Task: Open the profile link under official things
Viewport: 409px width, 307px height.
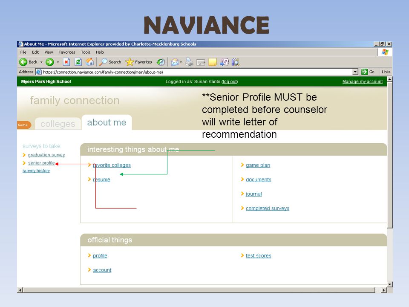Action: pos(100,256)
